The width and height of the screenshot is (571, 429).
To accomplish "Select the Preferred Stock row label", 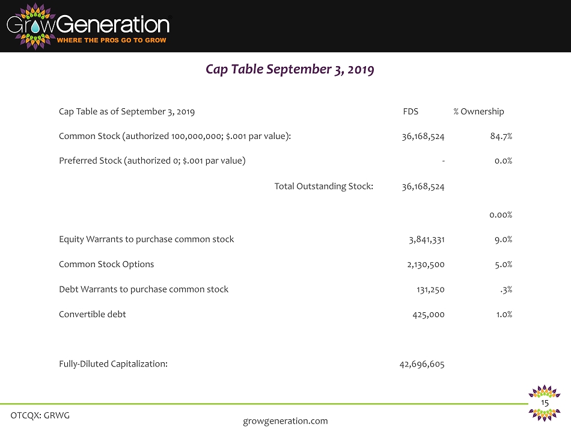I will coord(152,161).
